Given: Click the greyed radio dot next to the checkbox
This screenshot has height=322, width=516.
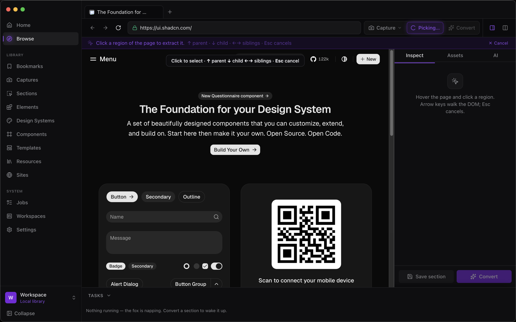Looking at the screenshot, I should (196, 266).
